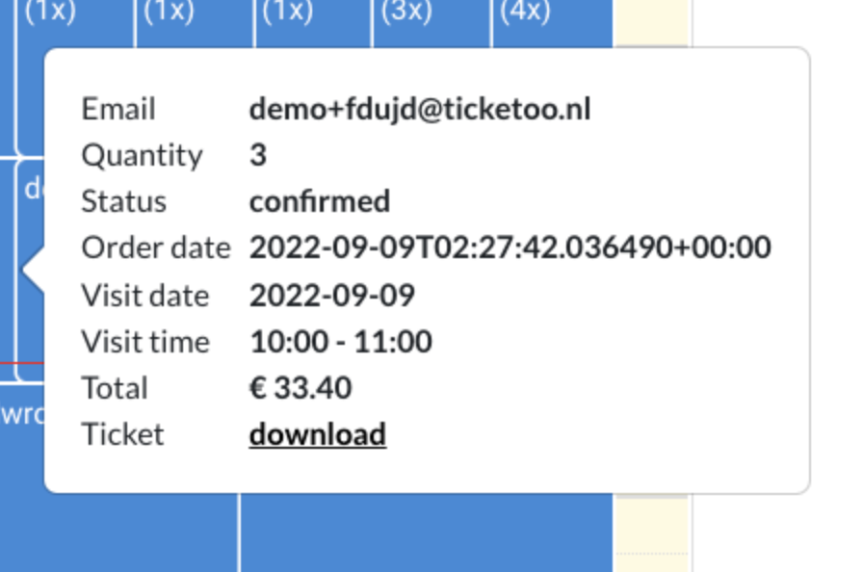
Task: Click the 10:00 - 11:00 visit time
Action: 340,341
